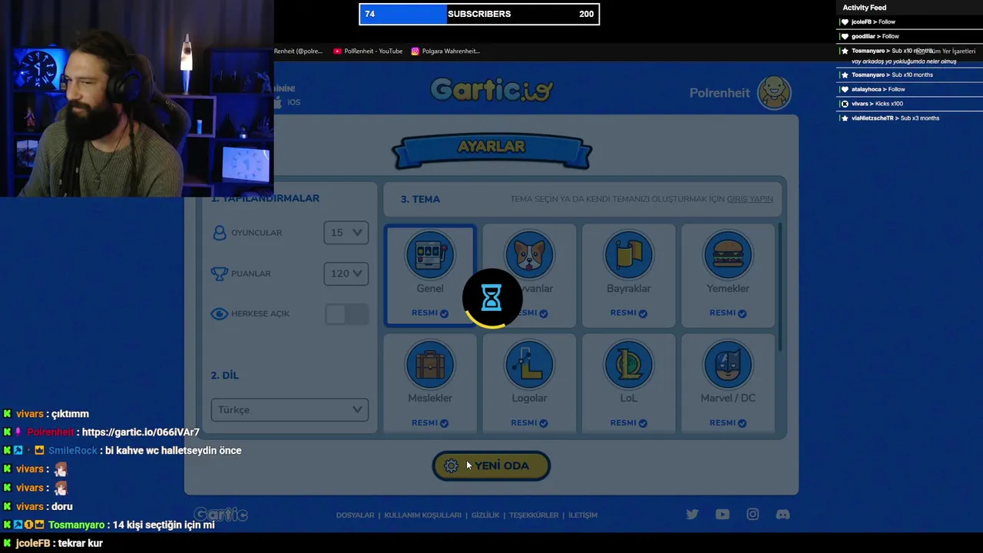Open the Oyuncular count dropdown
Image resolution: width=983 pixels, height=553 pixels.
(x=346, y=233)
